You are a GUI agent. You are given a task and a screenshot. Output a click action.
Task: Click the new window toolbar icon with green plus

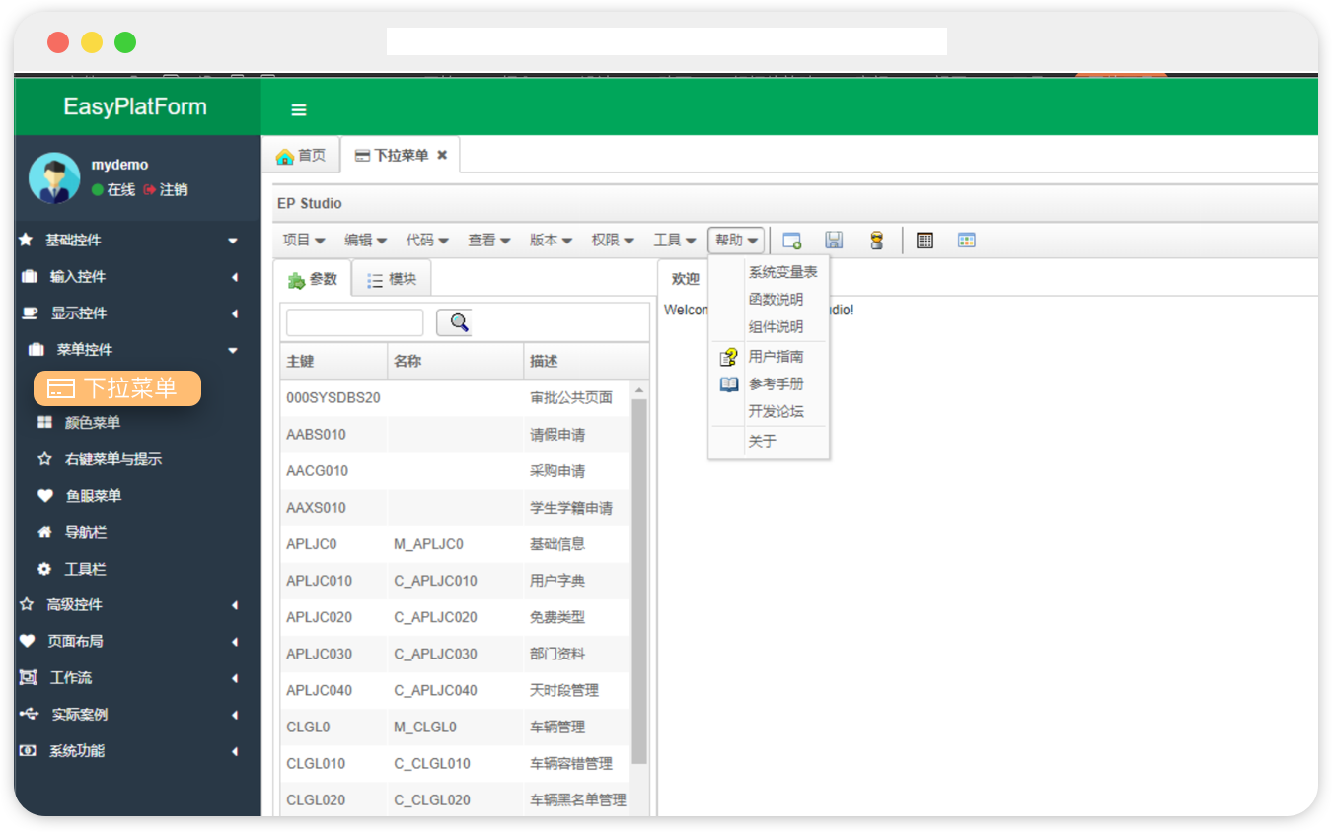[791, 241]
